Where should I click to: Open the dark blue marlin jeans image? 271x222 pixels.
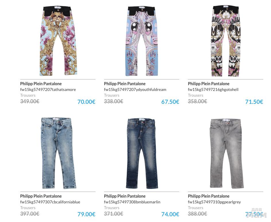(x=141, y=153)
